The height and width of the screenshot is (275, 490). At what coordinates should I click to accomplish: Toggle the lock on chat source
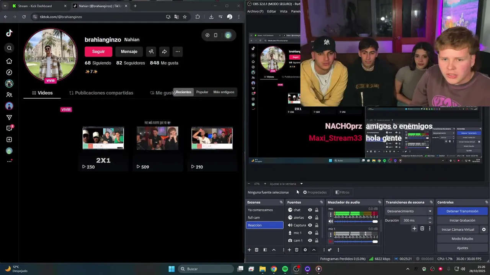[x=317, y=210]
